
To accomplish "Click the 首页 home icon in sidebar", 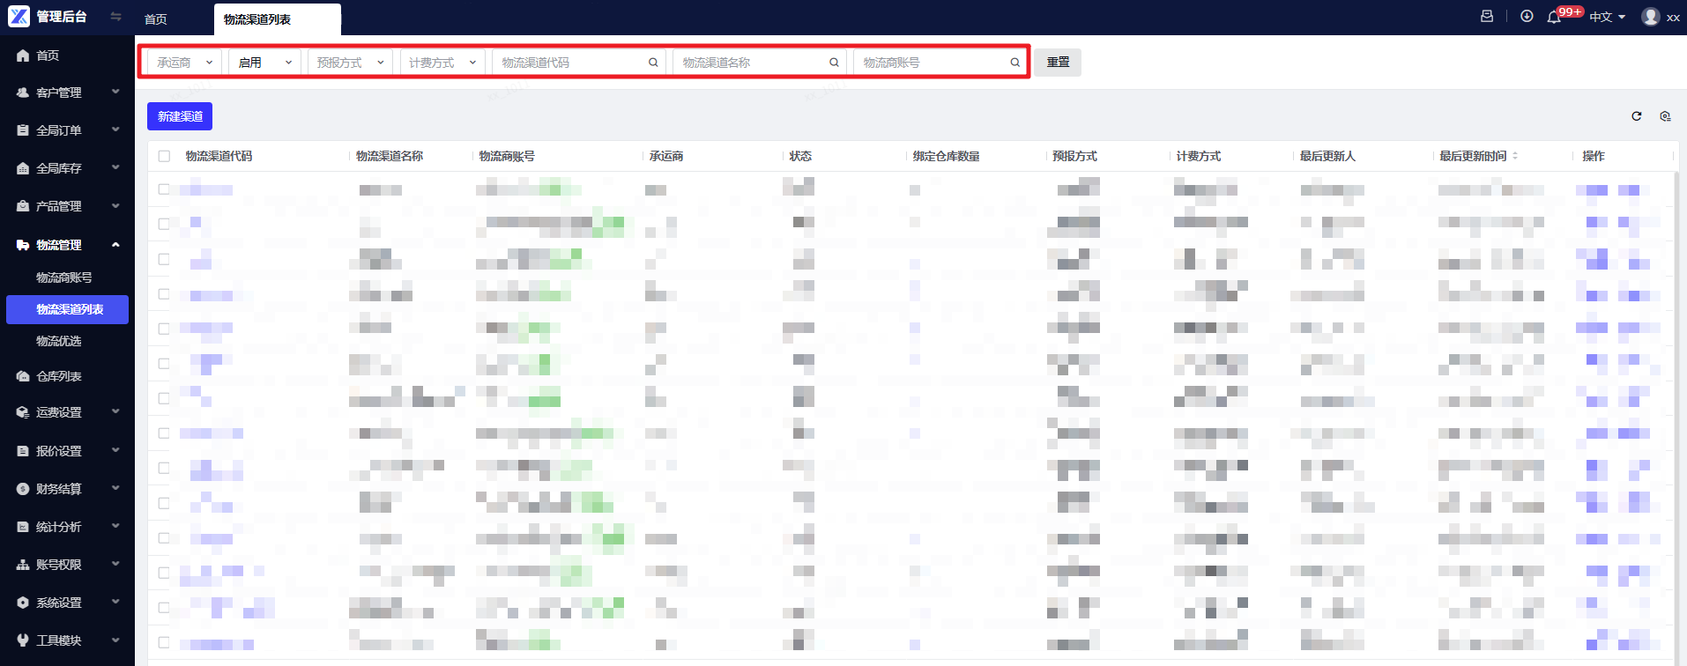I will pos(23,55).
